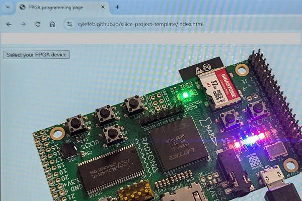Click the globe favicon on the FPGA tab

(23, 7)
